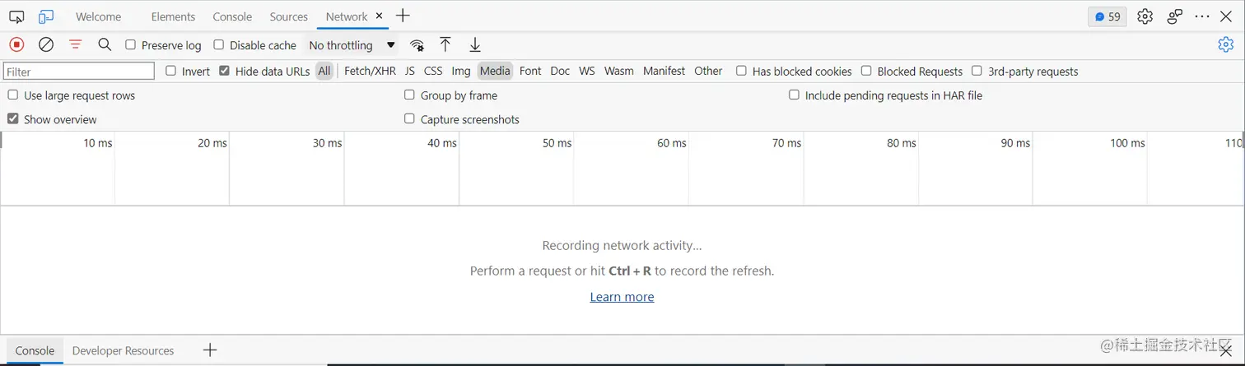Export HAR file download arrow
The height and width of the screenshot is (366, 1245).
tap(475, 45)
